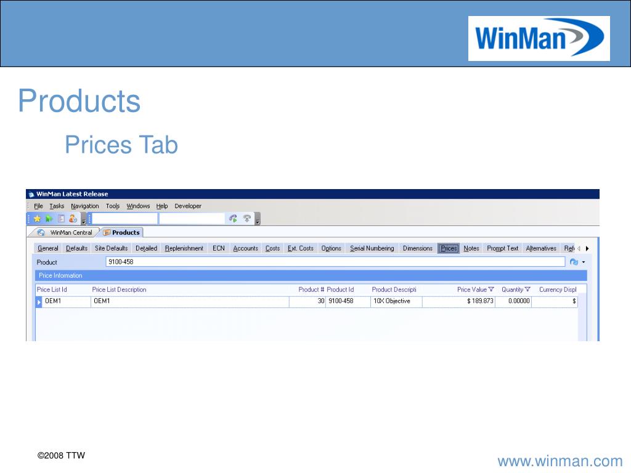631x473 pixels.
Task: Switch to the Notes tab
Action: click(471, 249)
